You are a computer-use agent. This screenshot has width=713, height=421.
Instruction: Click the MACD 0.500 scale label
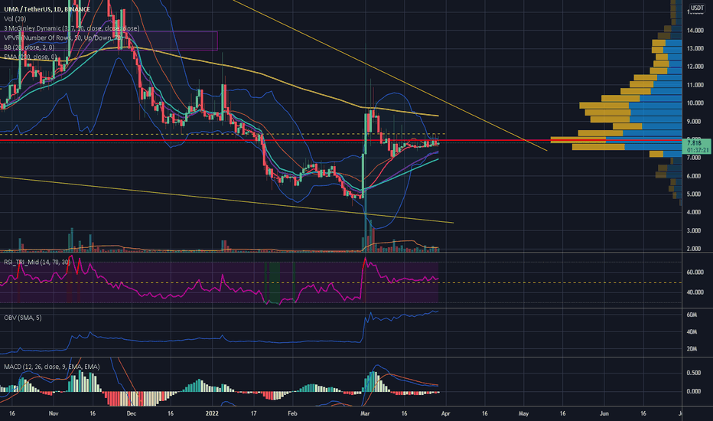[693, 374]
